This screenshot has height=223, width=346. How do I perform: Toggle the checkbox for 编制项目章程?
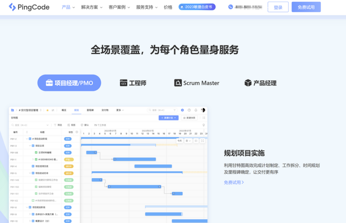(36, 187)
